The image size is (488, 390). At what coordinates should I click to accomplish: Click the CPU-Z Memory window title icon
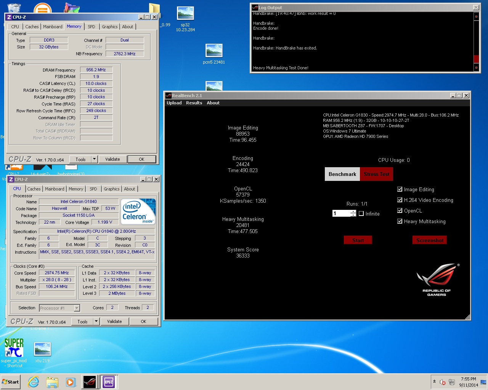click(x=9, y=17)
